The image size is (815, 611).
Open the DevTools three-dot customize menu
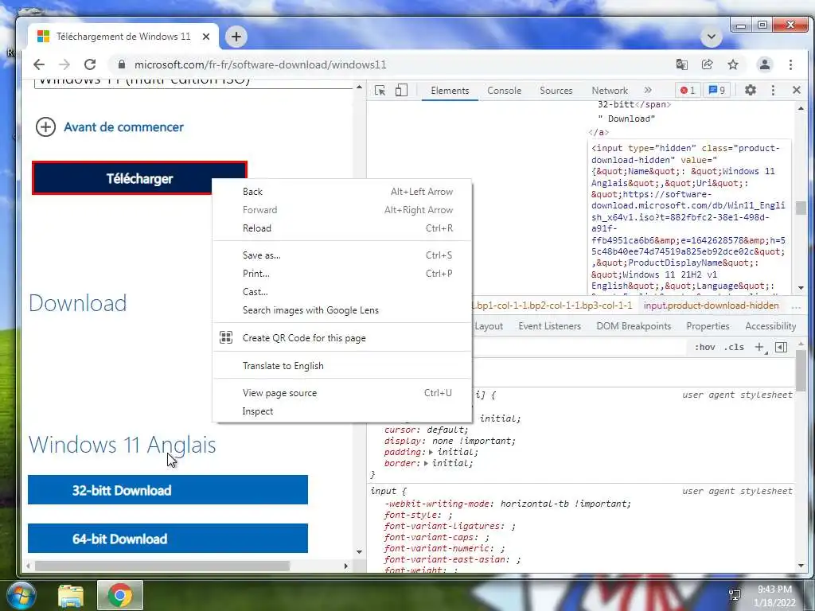(x=773, y=90)
